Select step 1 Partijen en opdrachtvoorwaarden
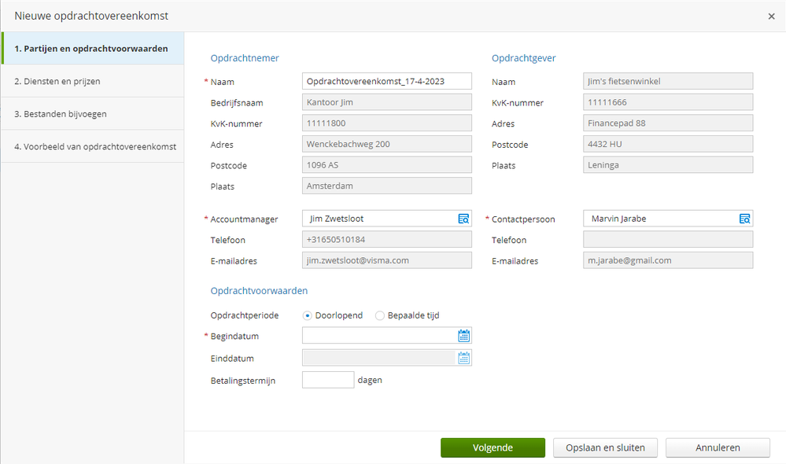This screenshot has width=786, height=464. pyautogui.click(x=93, y=49)
